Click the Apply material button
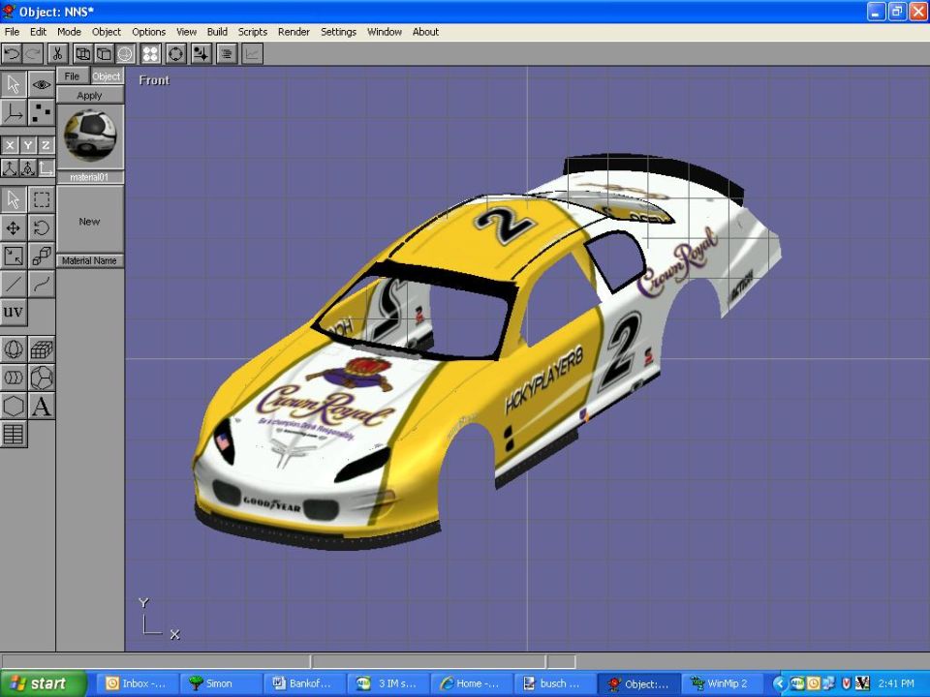 point(89,96)
